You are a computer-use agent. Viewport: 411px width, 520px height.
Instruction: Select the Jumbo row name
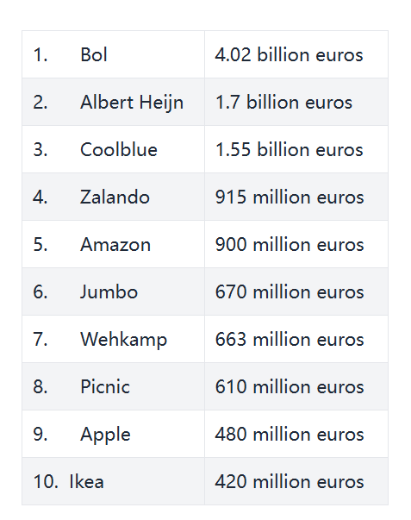[113, 291]
